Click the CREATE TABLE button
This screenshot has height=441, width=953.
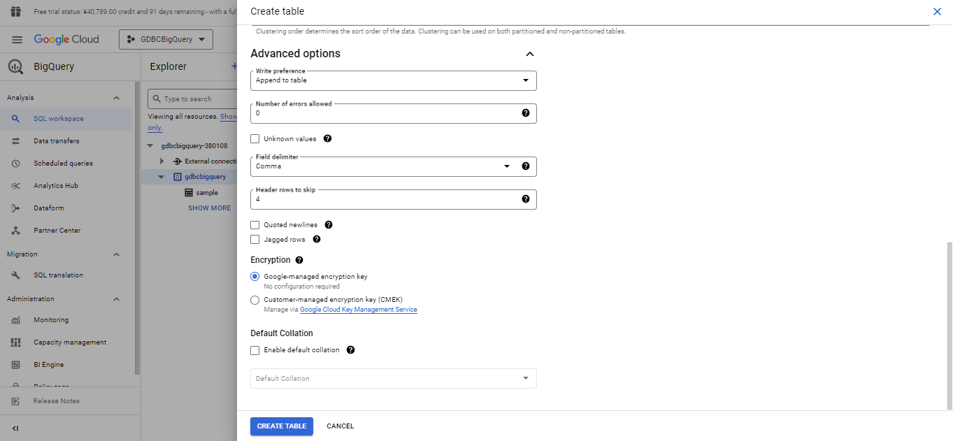tap(282, 426)
